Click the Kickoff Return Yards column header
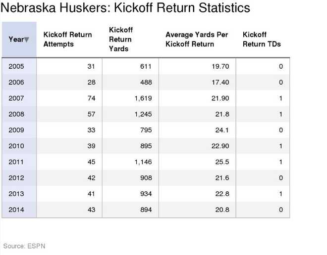Image resolution: width=327 pixels, height=255 pixels. 120,40
